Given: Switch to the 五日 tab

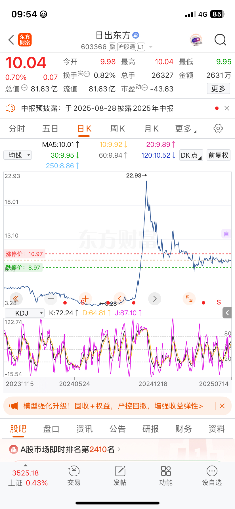Looking at the screenshot, I should 50,129.
